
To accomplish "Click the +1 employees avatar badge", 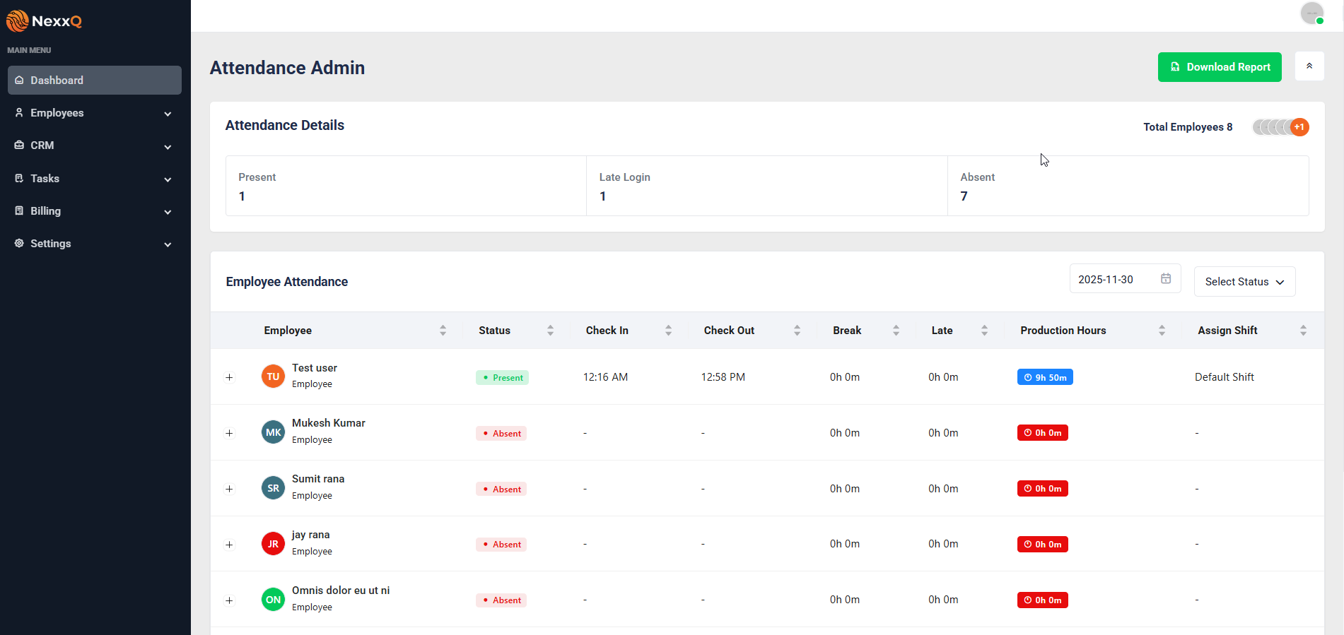I will [x=1299, y=127].
